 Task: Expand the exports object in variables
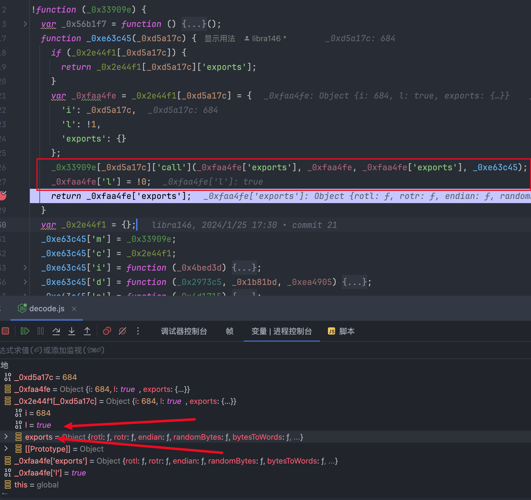[6, 437]
